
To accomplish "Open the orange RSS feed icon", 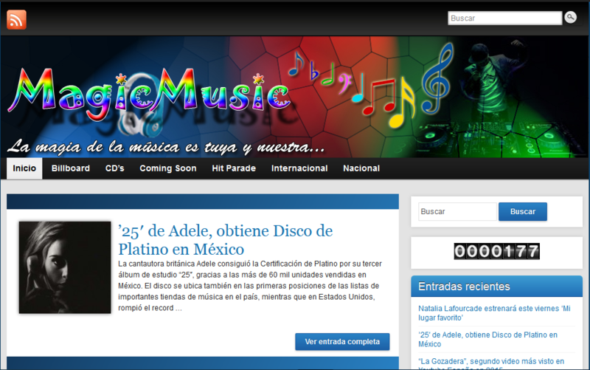I will click(16, 19).
